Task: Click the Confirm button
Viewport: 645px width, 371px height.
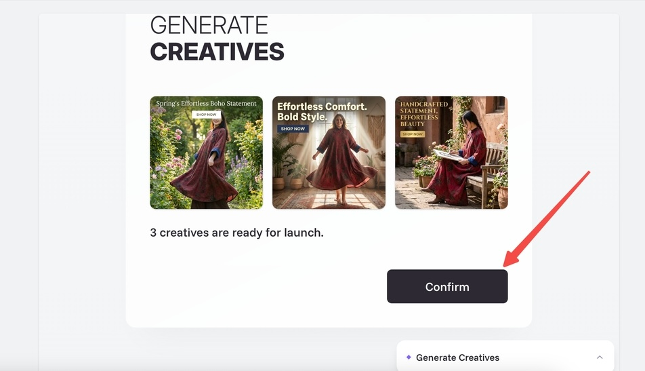Action: click(x=447, y=287)
